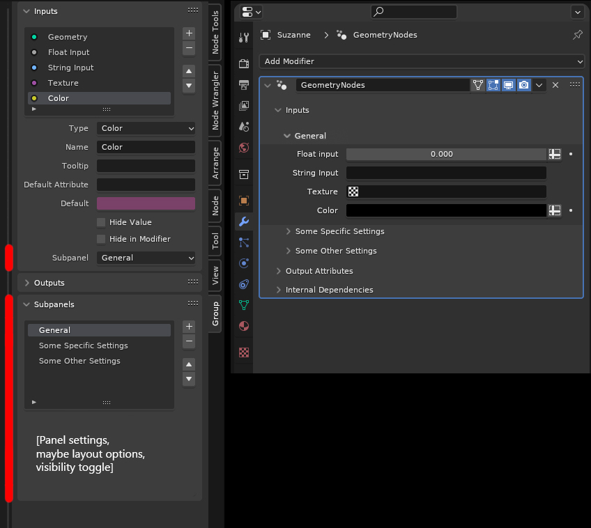Image resolution: width=591 pixels, height=528 pixels.
Task: Open the Texture properties checker tab icon
Action: pos(244,352)
